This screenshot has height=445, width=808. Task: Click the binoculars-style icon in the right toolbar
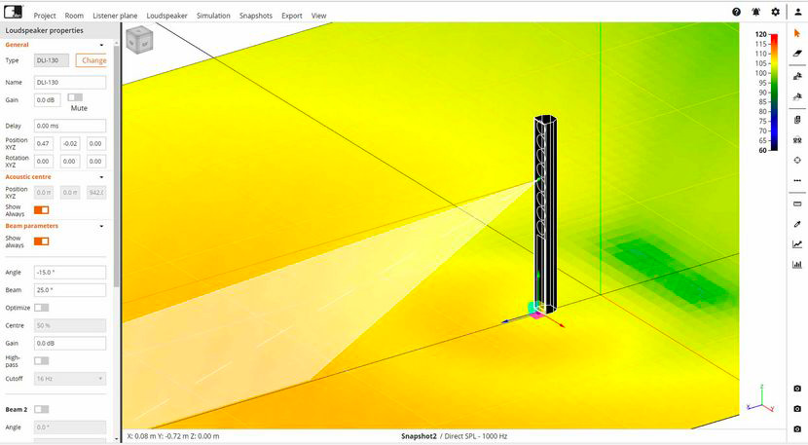click(797, 140)
